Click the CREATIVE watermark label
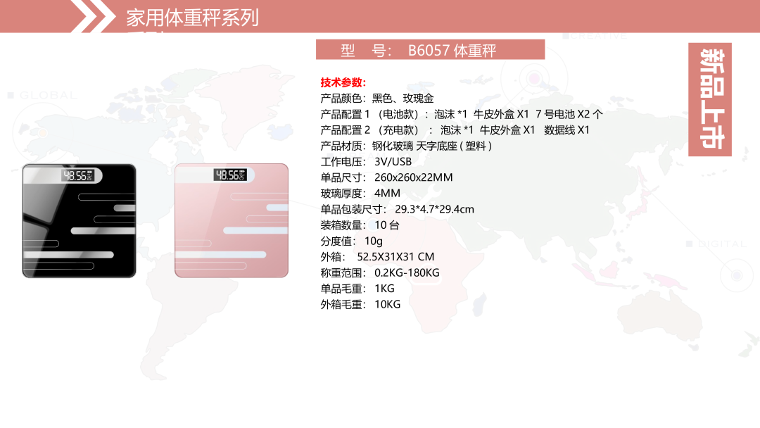The height and width of the screenshot is (428, 760). (x=597, y=35)
